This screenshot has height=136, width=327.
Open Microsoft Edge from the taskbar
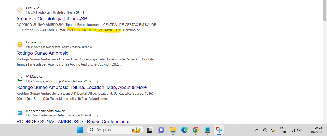click(184, 130)
